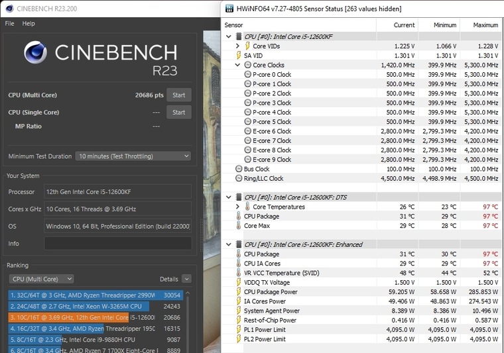Viewport: 504px width, 353px height.
Task: Collapse the Core Clocks row
Action: pyautogui.click(x=237, y=65)
